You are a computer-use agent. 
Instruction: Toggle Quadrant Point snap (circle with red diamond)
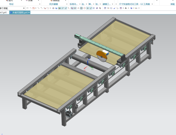(85, 8)
